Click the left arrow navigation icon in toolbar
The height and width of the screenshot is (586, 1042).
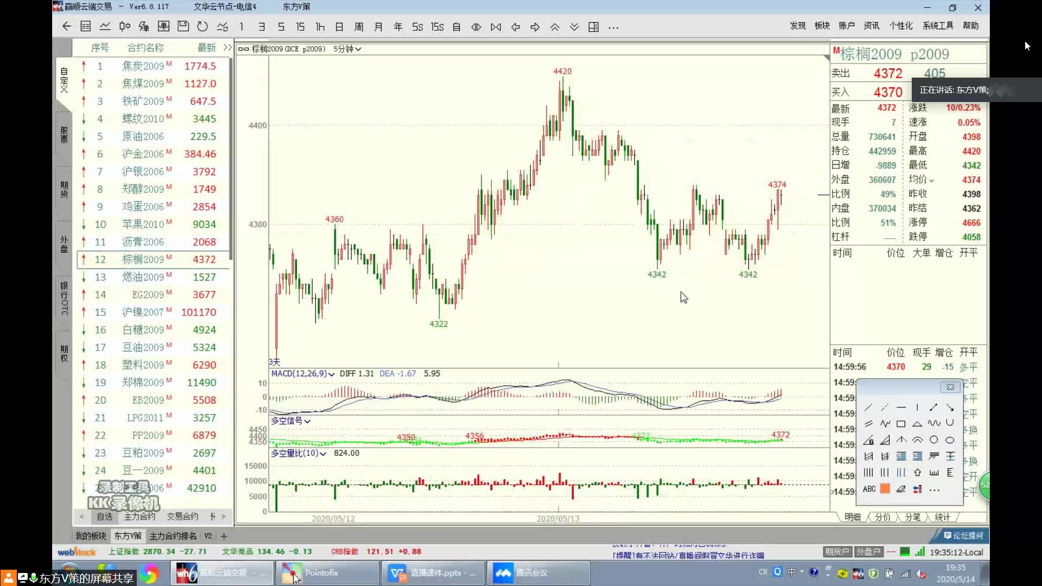516,27
